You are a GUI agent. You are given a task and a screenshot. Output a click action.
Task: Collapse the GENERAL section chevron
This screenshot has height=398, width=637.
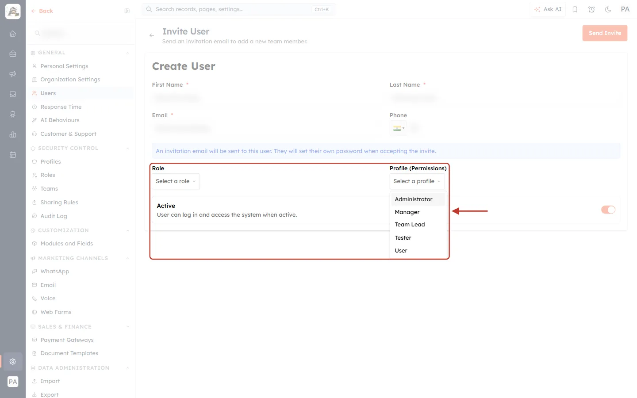[x=127, y=53]
